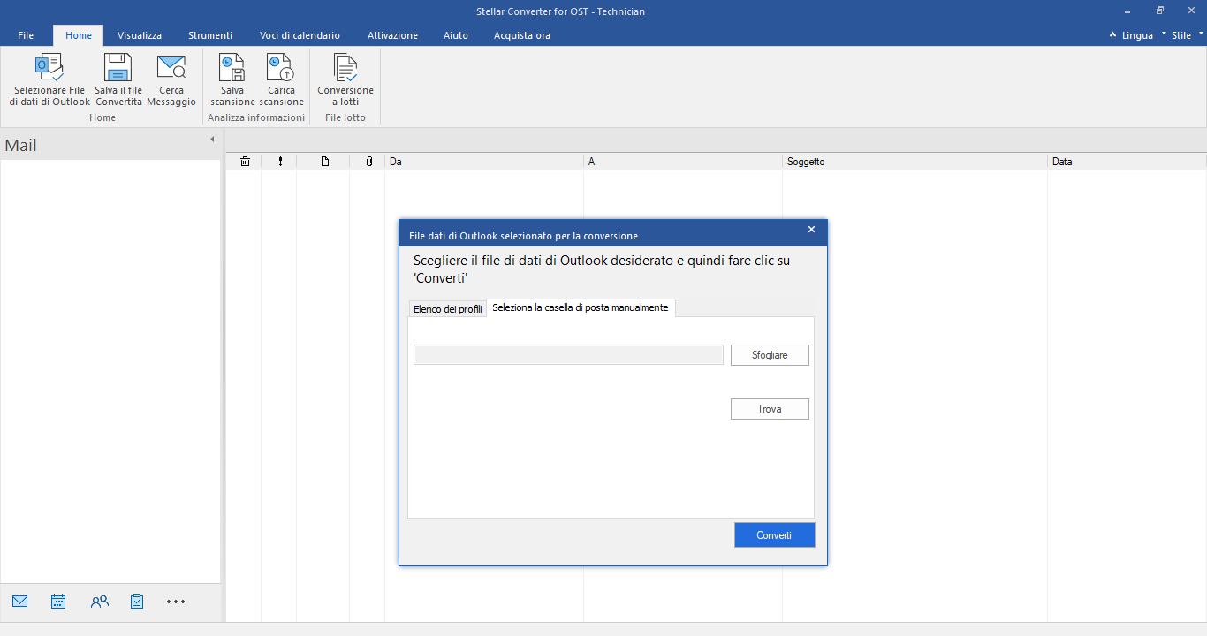The height and width of the screenshot is (636, 1207).
Task: Show more navigation options (three dots)
Action: 176,602
